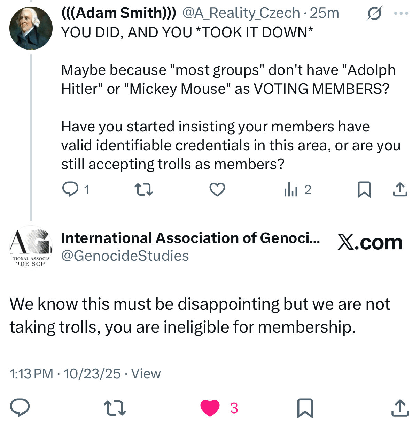
Task: Repost Adam Smith's tweet
Action: (143, 189)
